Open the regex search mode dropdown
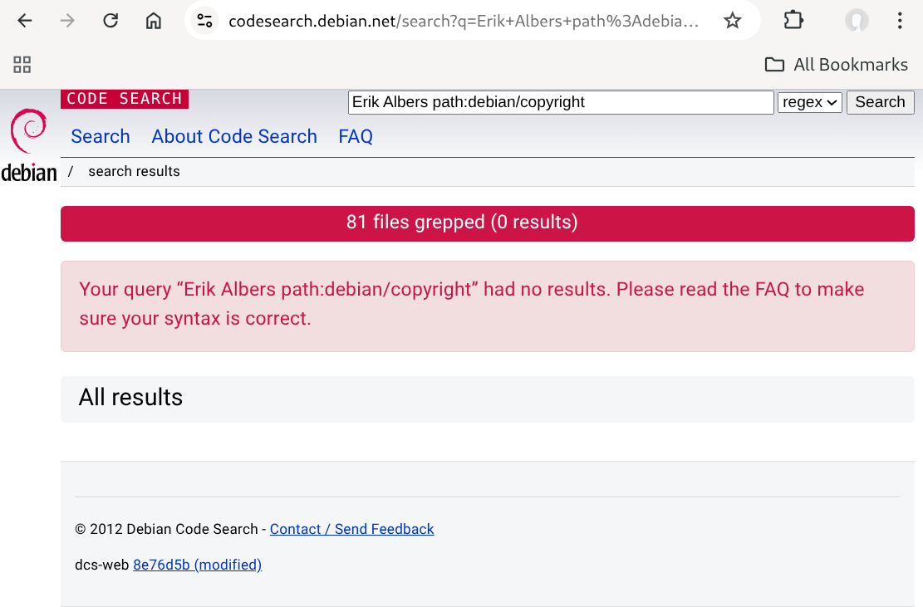The width and height of the screenshot is (923, 607). (x=808, y=101)
